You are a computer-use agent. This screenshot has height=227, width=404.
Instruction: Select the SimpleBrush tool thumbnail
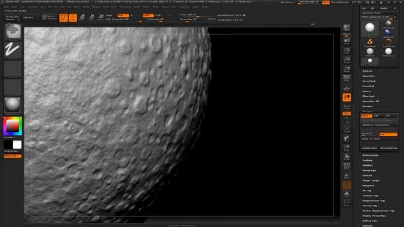pos(370,42)
